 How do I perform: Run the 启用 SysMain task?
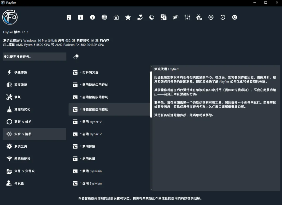pos(109,183)
